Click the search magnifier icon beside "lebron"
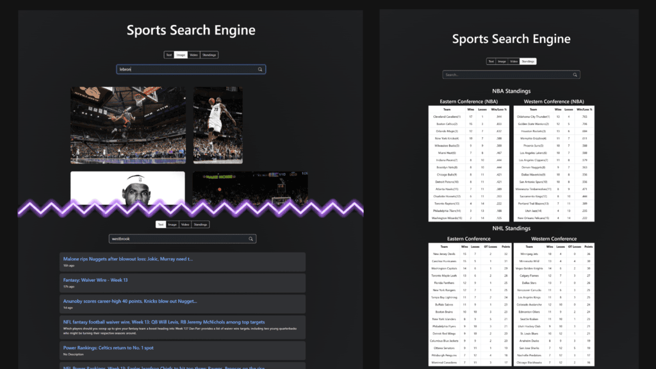The height and width of the screenshot is (369, 656). click(260, 69)
